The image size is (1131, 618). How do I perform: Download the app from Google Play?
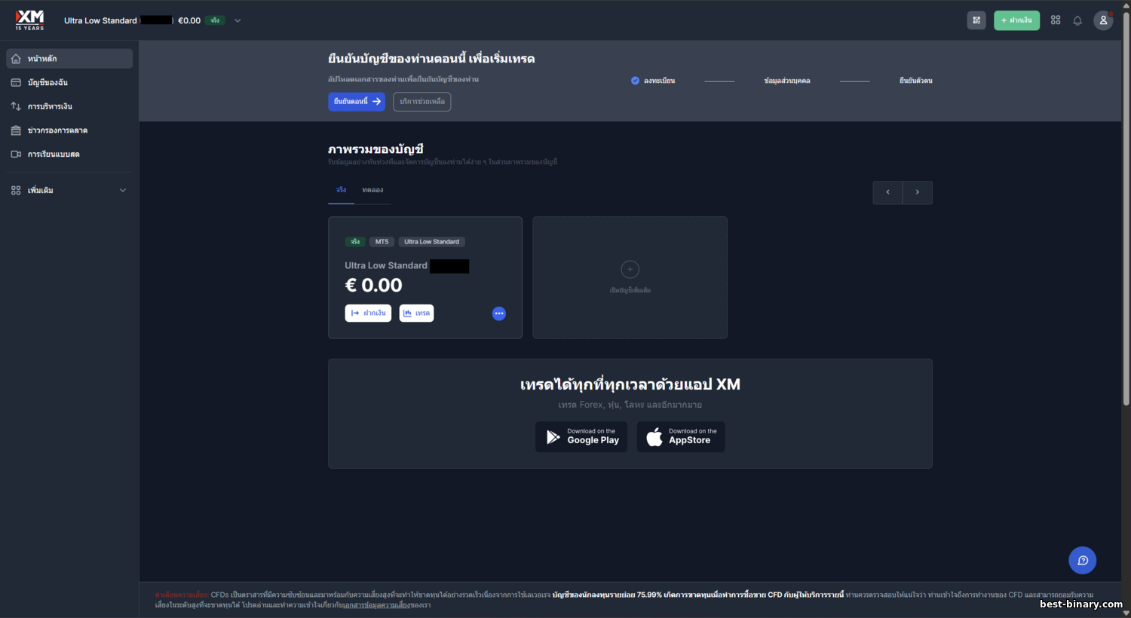[x=581, y=437]
